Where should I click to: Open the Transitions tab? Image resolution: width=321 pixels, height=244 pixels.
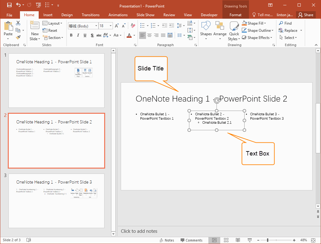coord(90,15)
